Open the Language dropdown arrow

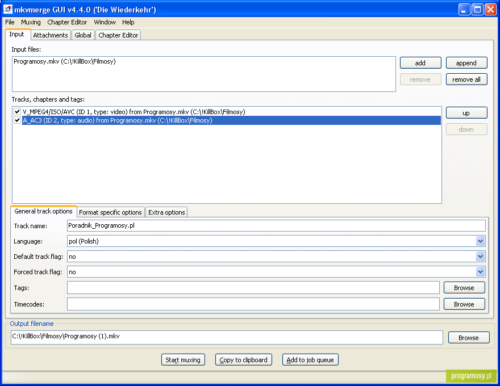pyautogui.click(x=480, y=241)
